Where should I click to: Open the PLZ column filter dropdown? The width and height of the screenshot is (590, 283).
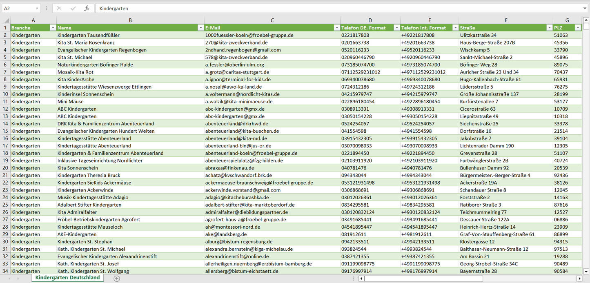(x=577, y=28)
